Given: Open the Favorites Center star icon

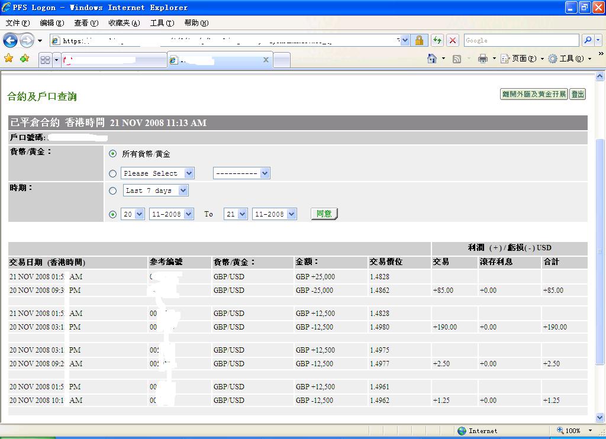Looking at the screenshot, I should tap(9, 59).
